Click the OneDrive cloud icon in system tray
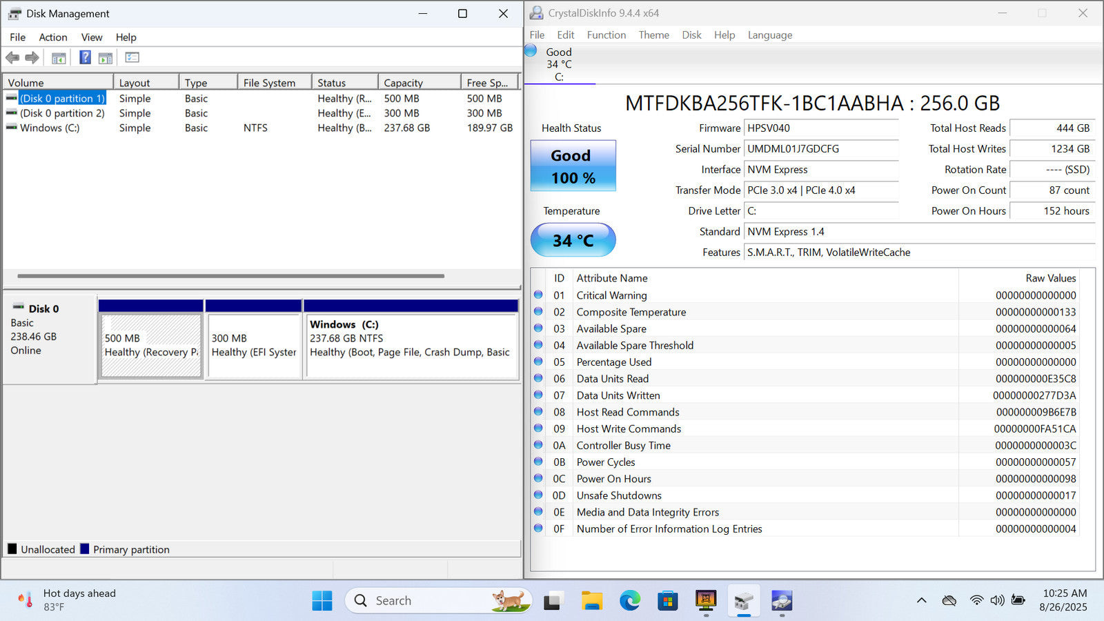Viewport: 1104px width, 621px height. pyautogui.click(x=949, y=600)
